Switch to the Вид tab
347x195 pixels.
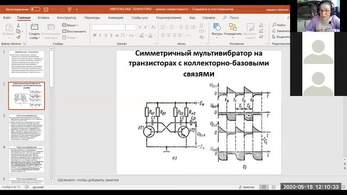(x=192, y=17)
